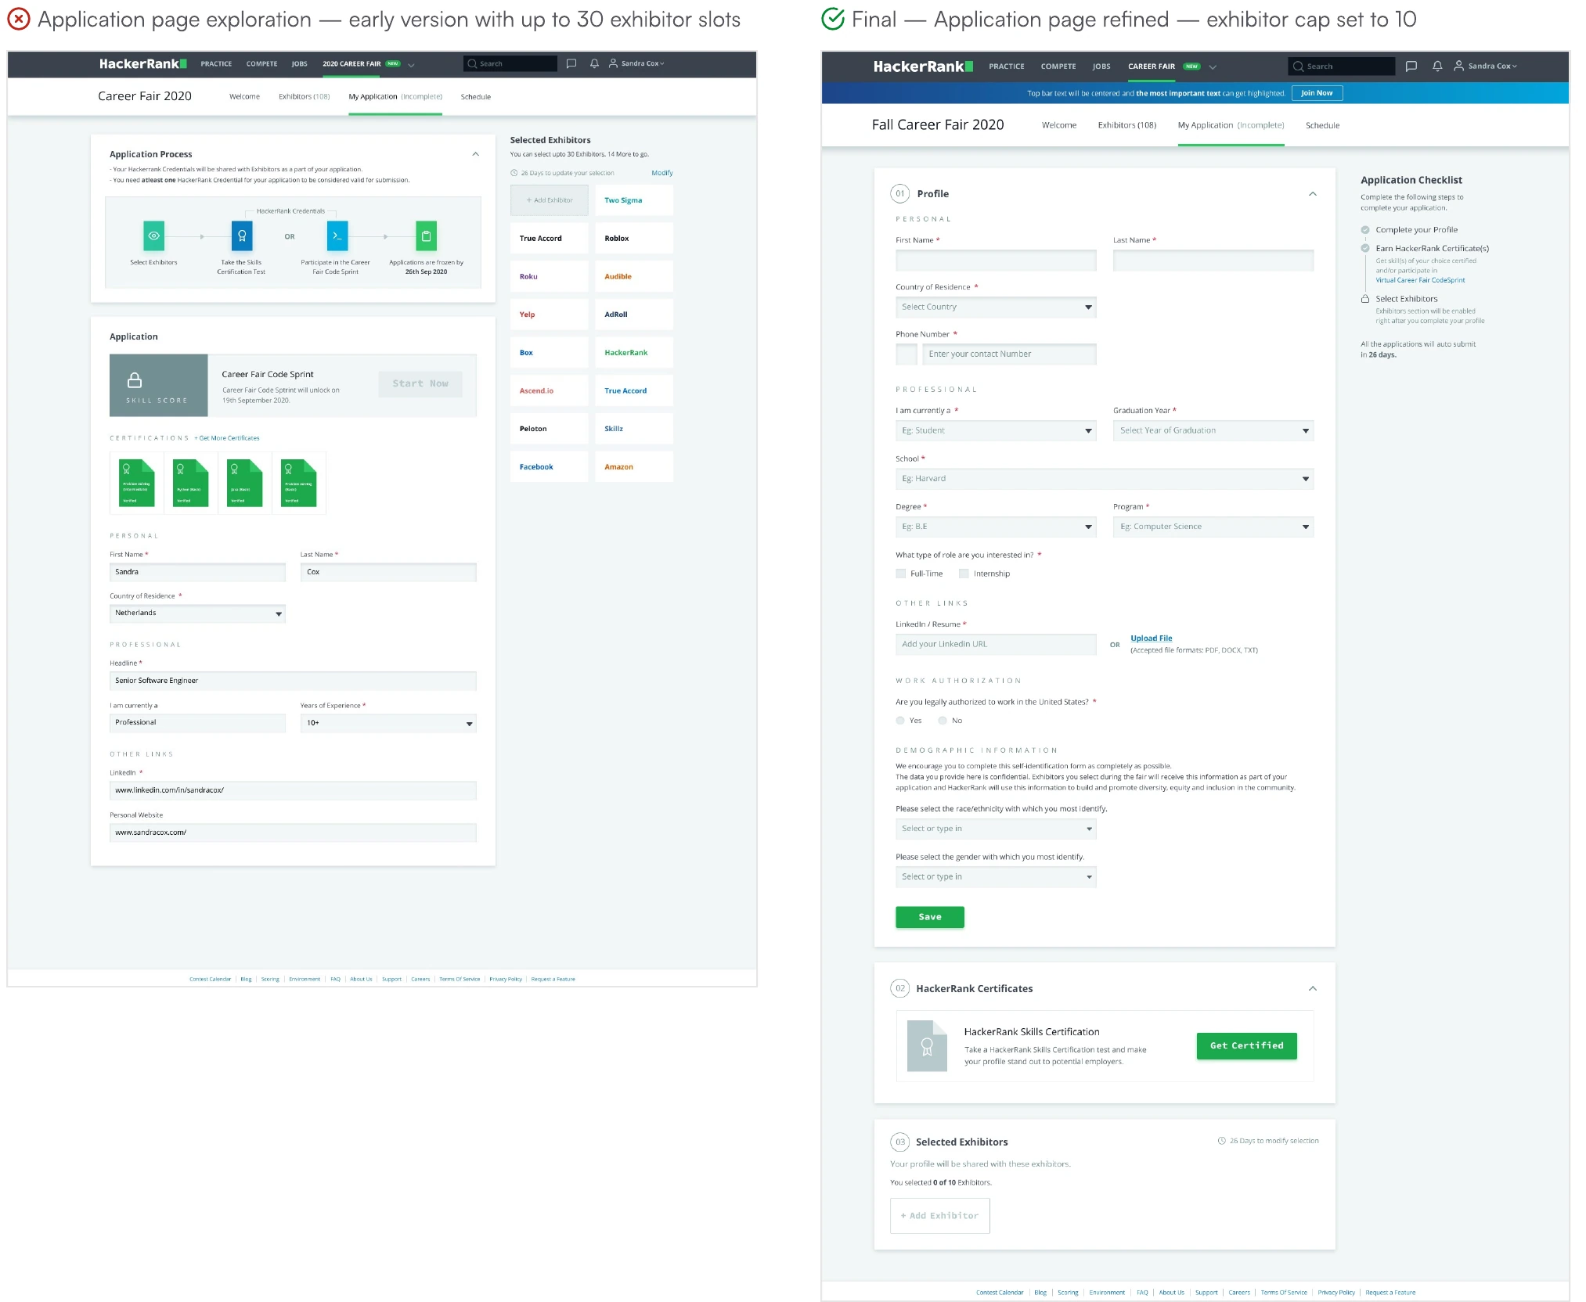The width and height of the screenshot is (1586, 1302).
Task: Click Sandra Cox user icon in right mockup
Action: (x=1459, y=67)
